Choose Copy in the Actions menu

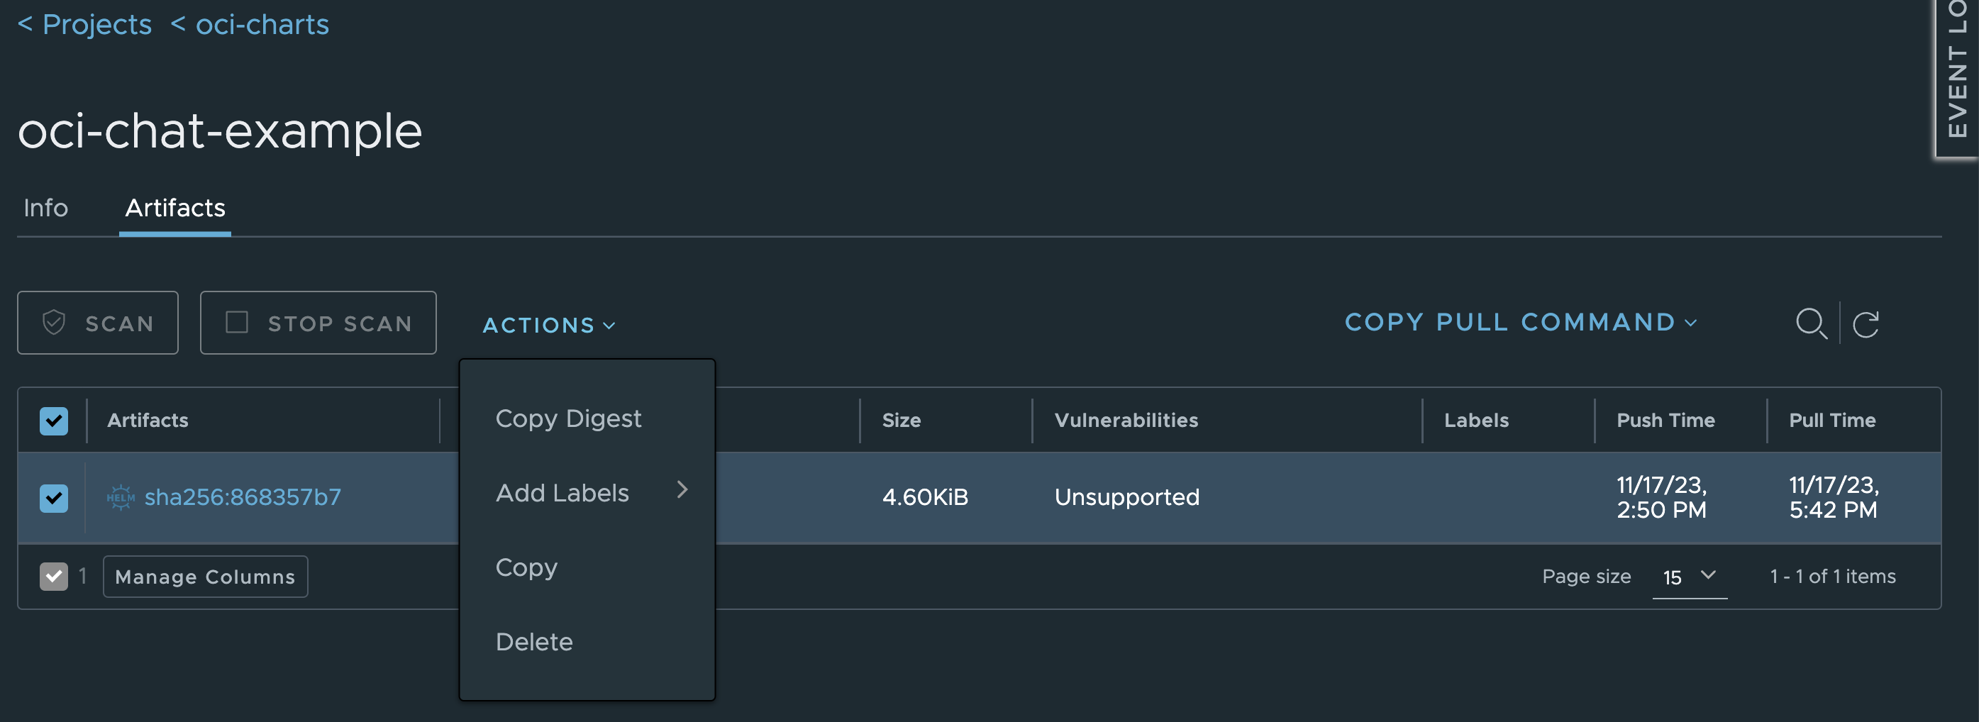coord(526,567)
